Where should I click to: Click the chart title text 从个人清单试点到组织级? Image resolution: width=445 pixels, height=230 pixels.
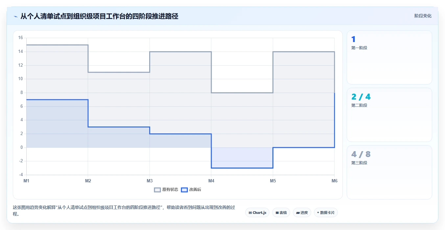(99, 16)
